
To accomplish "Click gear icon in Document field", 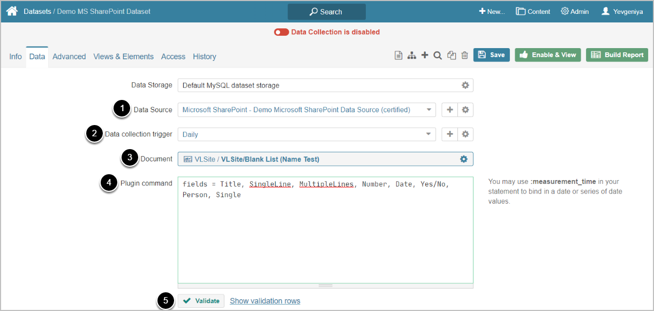I will tap(464, 159).
